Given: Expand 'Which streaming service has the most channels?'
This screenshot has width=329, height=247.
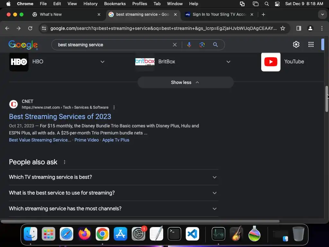Looking at the screenshot, I should (113, 208).
